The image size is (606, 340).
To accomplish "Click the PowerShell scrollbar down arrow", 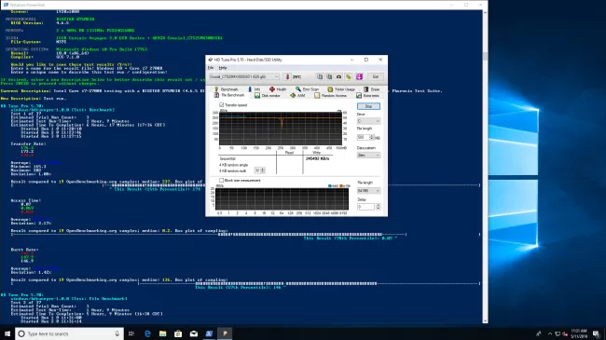I will point(485,320).
